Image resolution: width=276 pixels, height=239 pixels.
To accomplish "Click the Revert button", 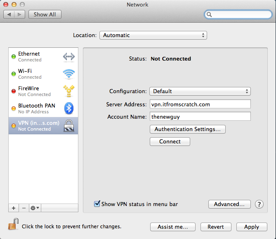I will (x=216, y=227).
